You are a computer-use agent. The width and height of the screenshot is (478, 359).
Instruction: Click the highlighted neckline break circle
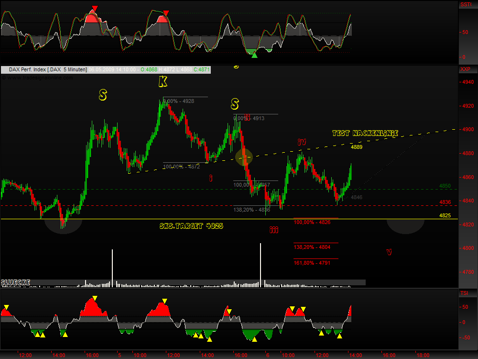(x=244, y=157)
